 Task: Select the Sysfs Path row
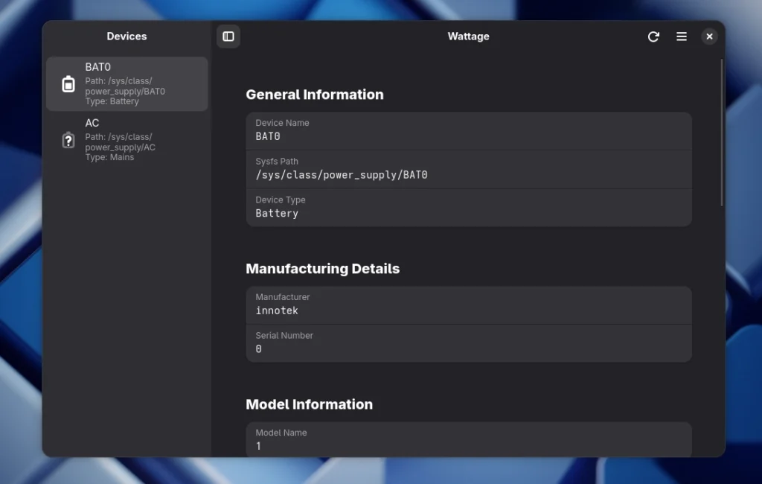click(468, 169)
